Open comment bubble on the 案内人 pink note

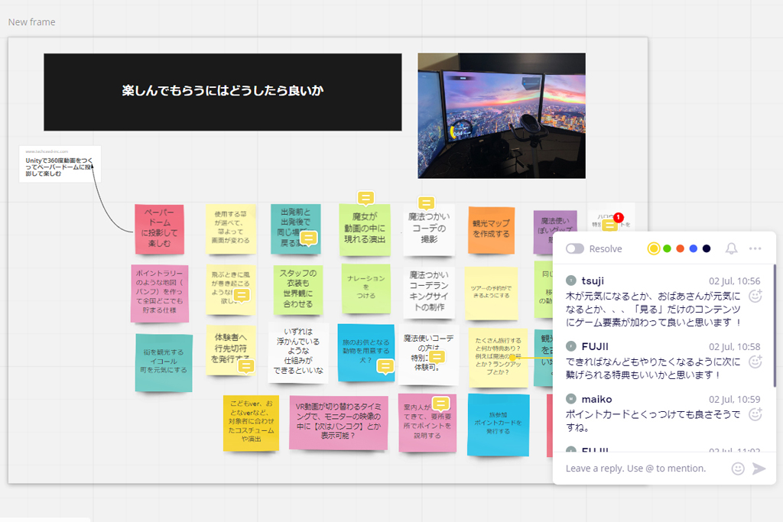coord(441,404)
